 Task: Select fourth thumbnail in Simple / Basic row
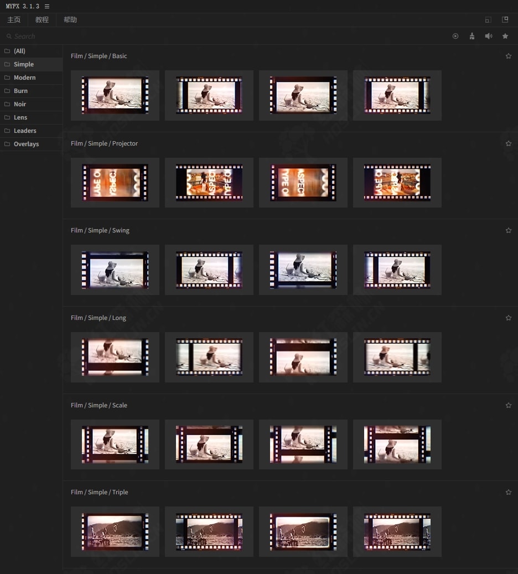pos(397,95)
